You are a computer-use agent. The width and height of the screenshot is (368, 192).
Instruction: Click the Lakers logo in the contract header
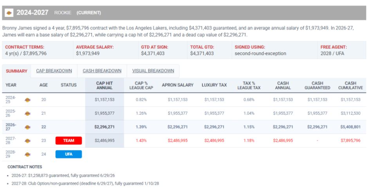click(9, 12)
